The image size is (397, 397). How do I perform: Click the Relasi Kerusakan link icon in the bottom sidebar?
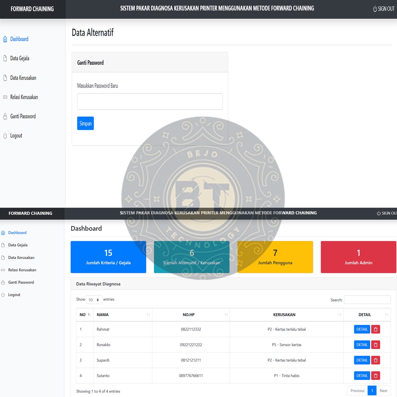(x=3, y=270)
